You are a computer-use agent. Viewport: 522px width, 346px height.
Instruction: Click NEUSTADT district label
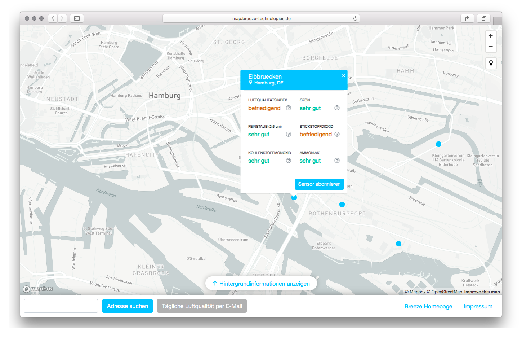pos(62,99)
